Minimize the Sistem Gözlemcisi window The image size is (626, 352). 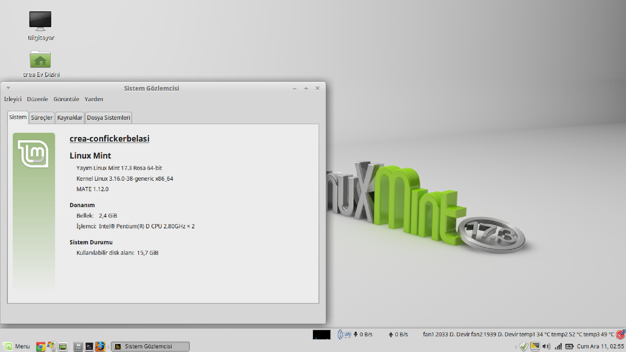295,88
